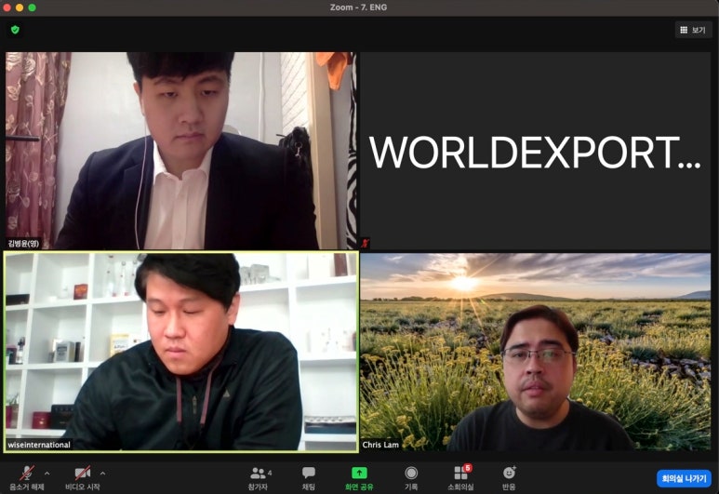Click the muted mic icon on WORLDEXPORT tile
Image resolution: width=719 pixels, height=494 pixels.
click(x=366, y=243)
